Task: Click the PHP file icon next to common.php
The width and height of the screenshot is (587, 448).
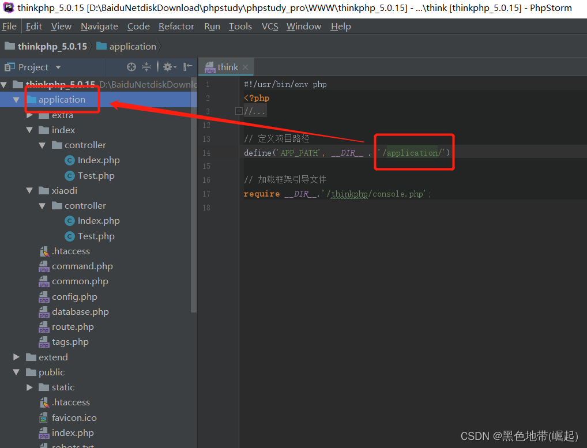Action: (44, 281)
